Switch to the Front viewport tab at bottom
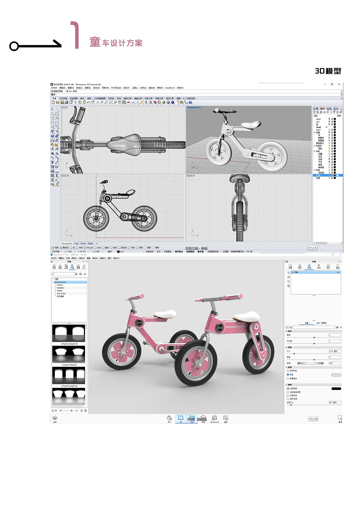This screenshot has width=364, height=515. pos(83,243)
